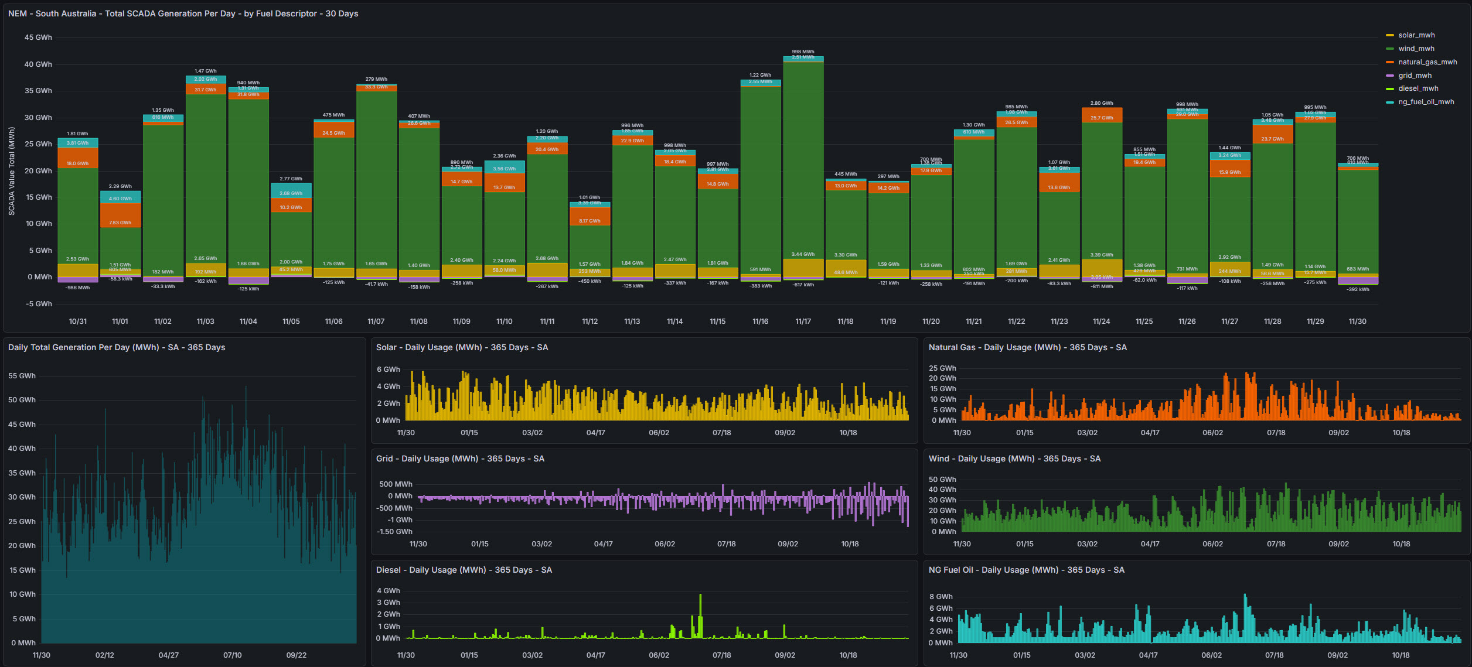Click the green wind bar for 11/07
The height and width of the screenshot is (667, 1472).
(x=376, y=176)
